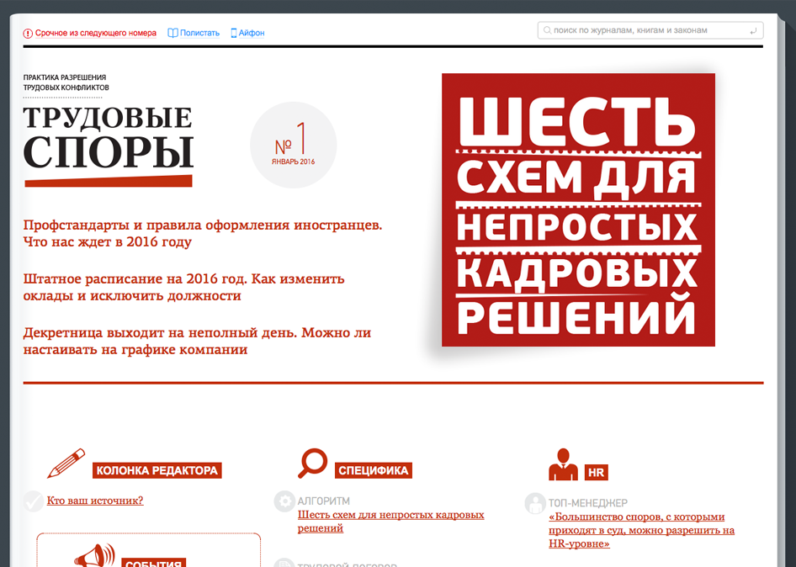
Task: Open 'Штатное расписание на 2016 год' headline
Action: coord(183,287)
